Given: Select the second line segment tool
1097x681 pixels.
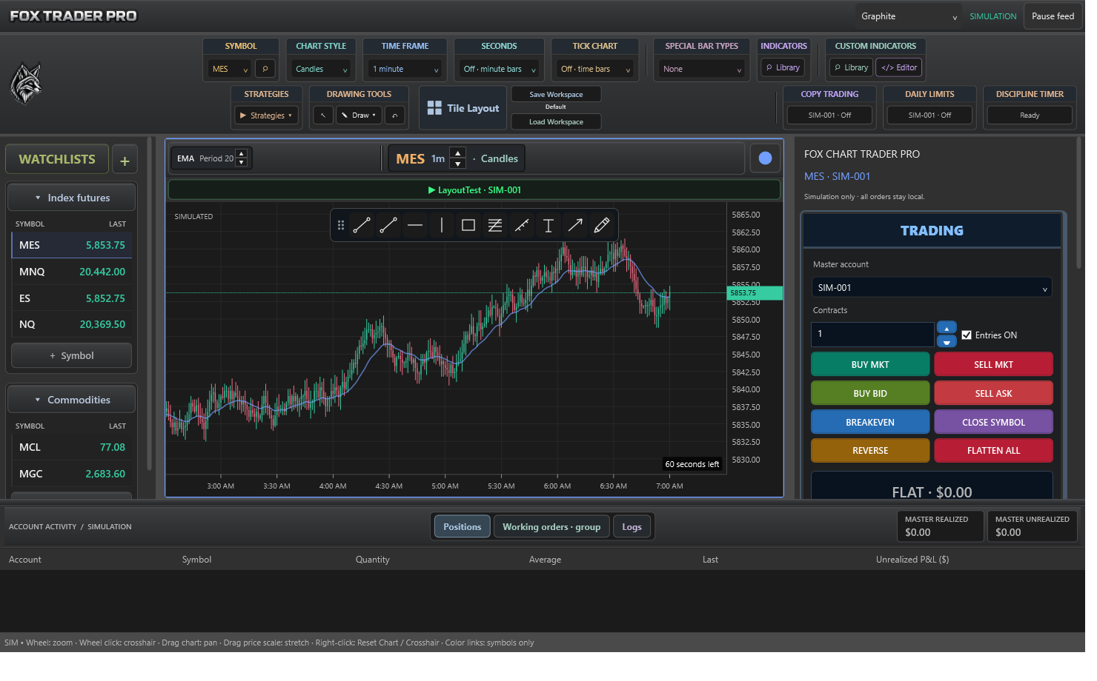Looking at the screenshot, I should coord(388,226).
